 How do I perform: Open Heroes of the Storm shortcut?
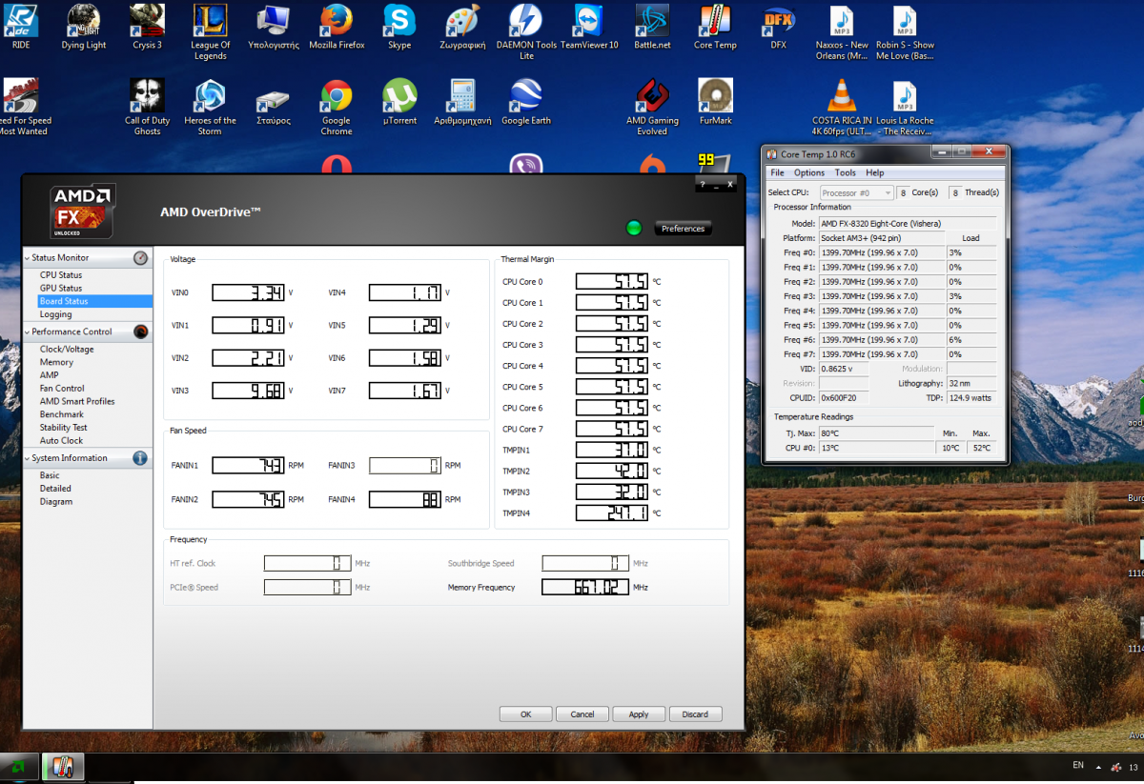tap(210, 108)
